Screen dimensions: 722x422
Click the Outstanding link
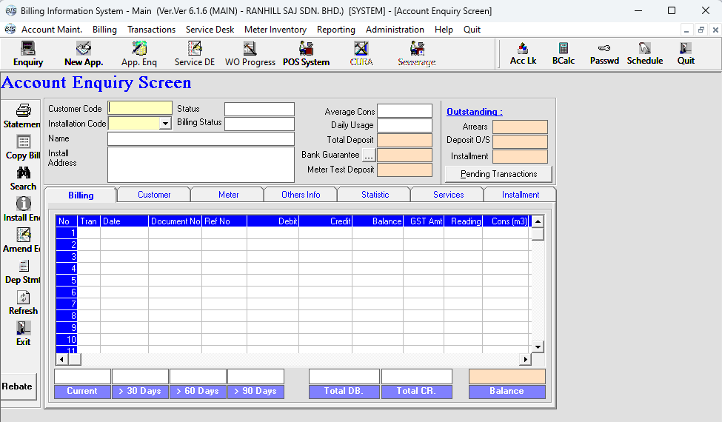tap(474, 112)
